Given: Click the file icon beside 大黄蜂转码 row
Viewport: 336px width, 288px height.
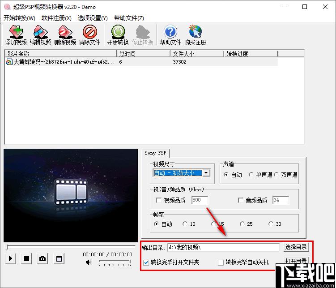Looking at the screenshot, I should click(x=9, y=62).
